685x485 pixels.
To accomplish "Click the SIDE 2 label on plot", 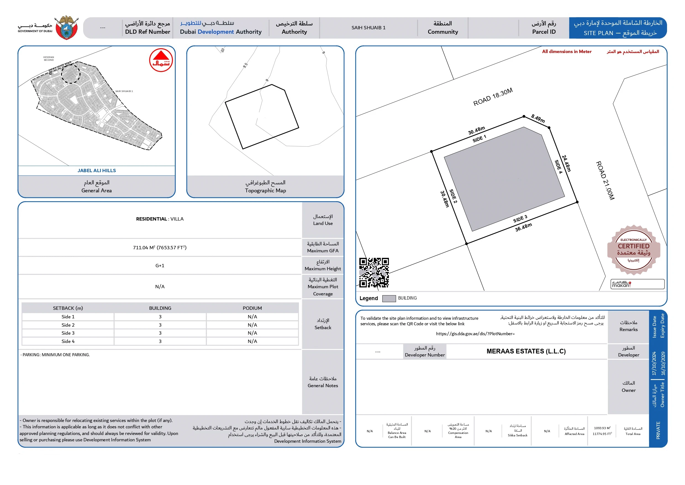I will (453, 196).
